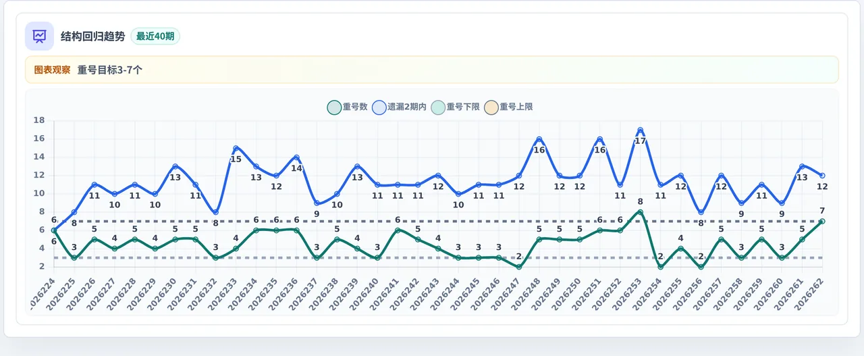Viewport: 864px width, 356px height.
Task: Select the blue data point at 2026232
Action: pos(216,212)
